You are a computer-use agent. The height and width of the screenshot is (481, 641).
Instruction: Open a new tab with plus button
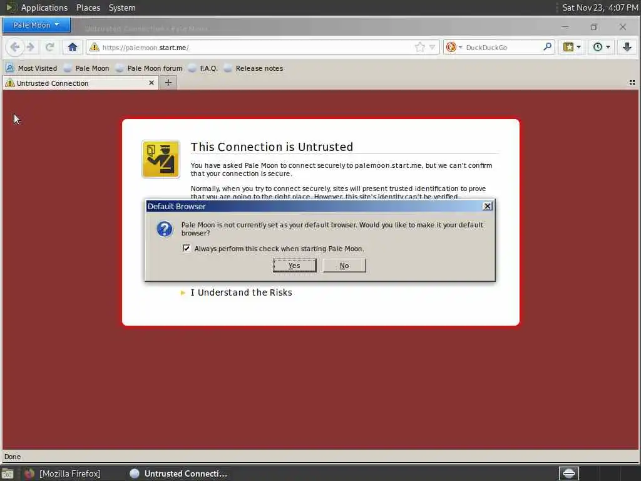pos(168,83)
